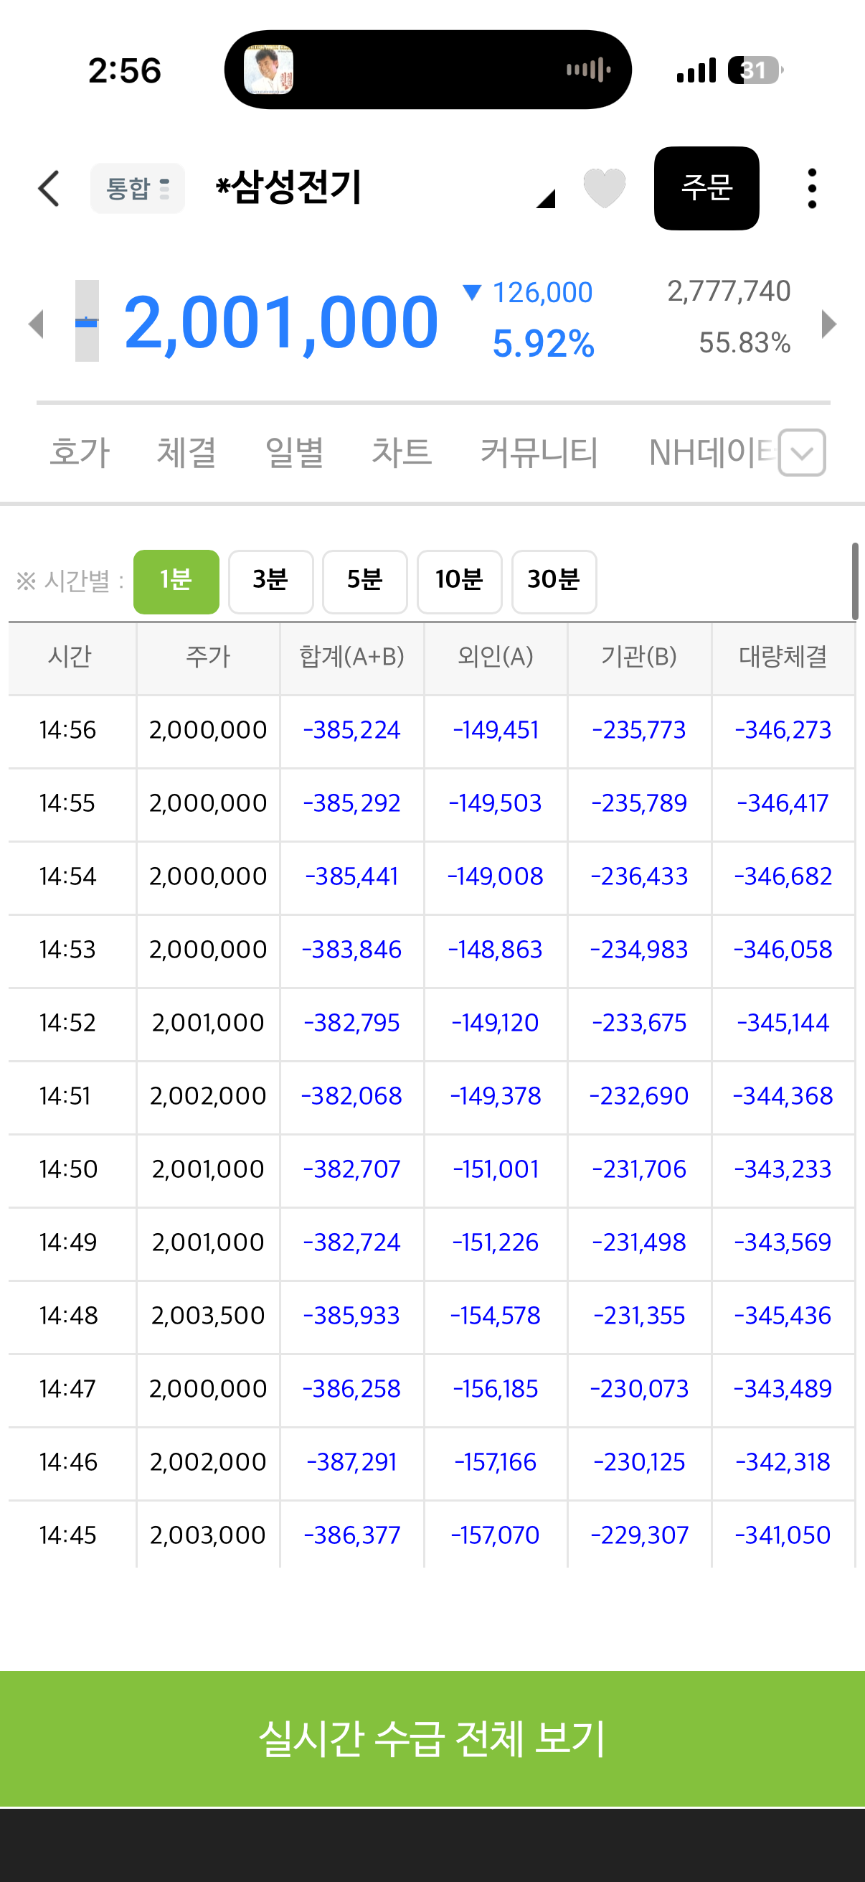Tap the 55.83% ratio value
Image resolution: width=865 pixels, height=1882 pixels.
(745, 342)
